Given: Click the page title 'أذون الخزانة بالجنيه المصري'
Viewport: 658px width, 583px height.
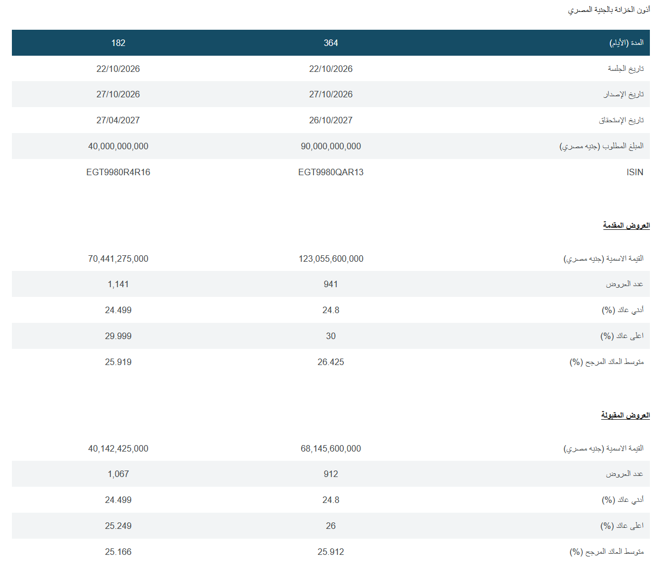Looking at the screenshot, I should [609, 10].
